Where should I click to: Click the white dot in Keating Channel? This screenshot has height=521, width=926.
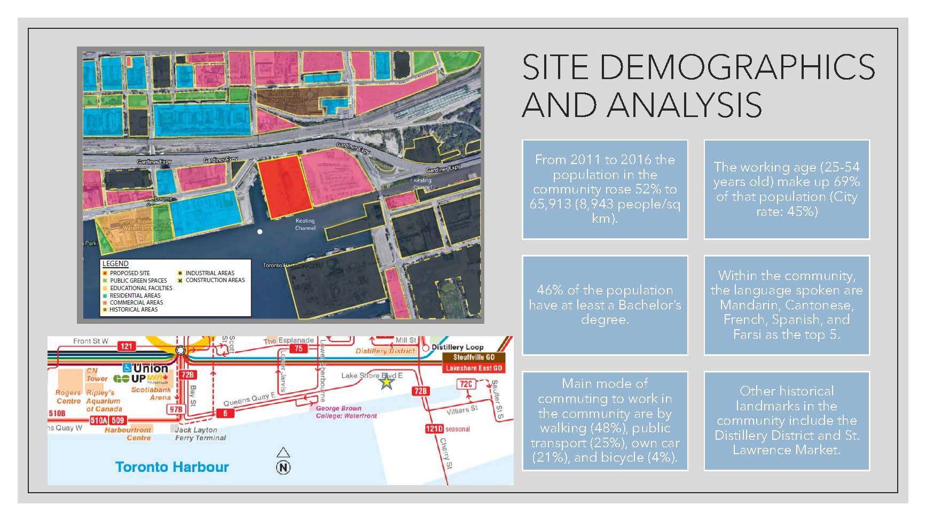(x=260, y=232)
